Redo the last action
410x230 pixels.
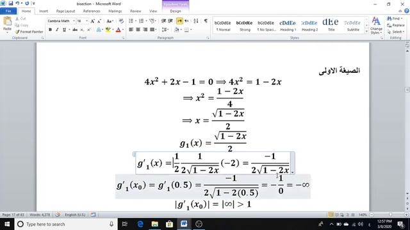[27, 3]
